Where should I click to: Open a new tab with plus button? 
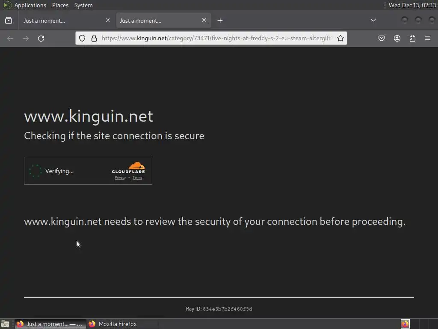(220, 21)
